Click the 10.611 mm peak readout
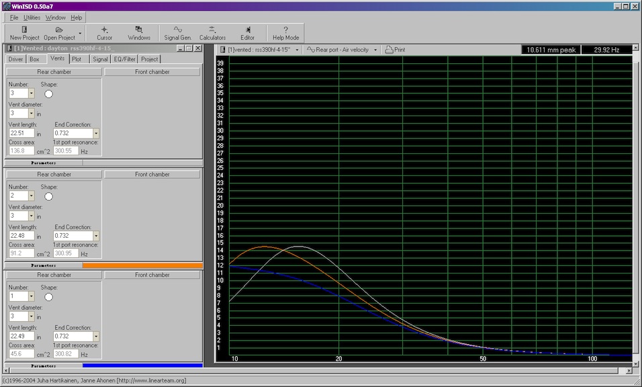Viewport: 642px width, 387px height. click(551, 50)
